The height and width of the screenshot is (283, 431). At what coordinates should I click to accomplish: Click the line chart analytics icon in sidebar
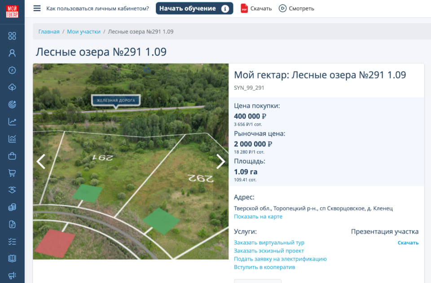pyautogui.click(x=12, y=121)
